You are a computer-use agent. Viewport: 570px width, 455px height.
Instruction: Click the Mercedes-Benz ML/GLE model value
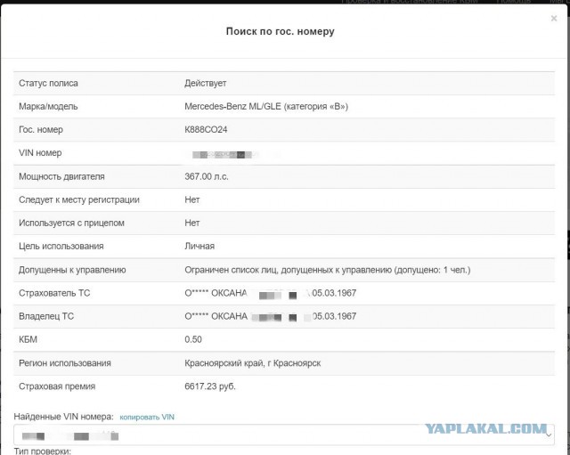(x=266, y=107)
